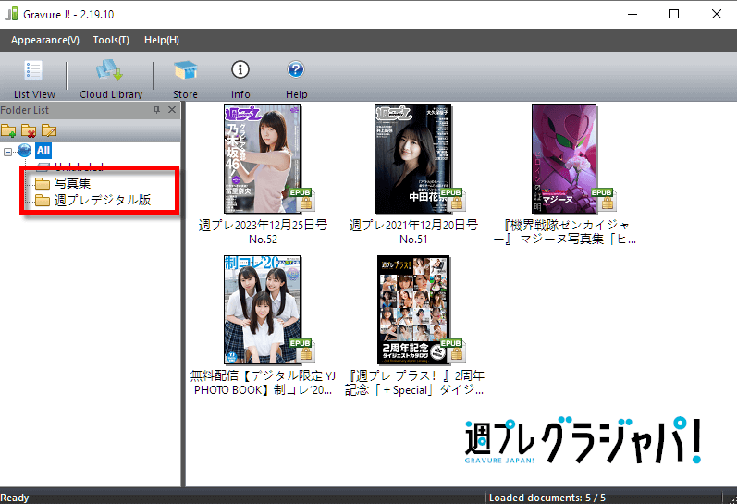The height and width of the screenshot is (504, 737).
Task: Click the title 無料配信【デジタル限定 YJ PHOTO BOOK】
Action: coord(263,383)
